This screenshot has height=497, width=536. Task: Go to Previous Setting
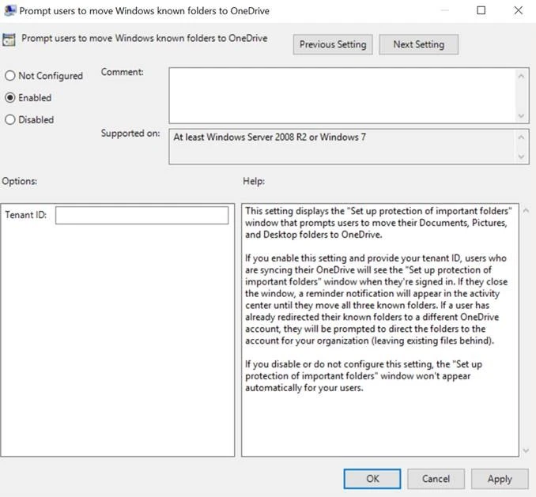point(333,45)
